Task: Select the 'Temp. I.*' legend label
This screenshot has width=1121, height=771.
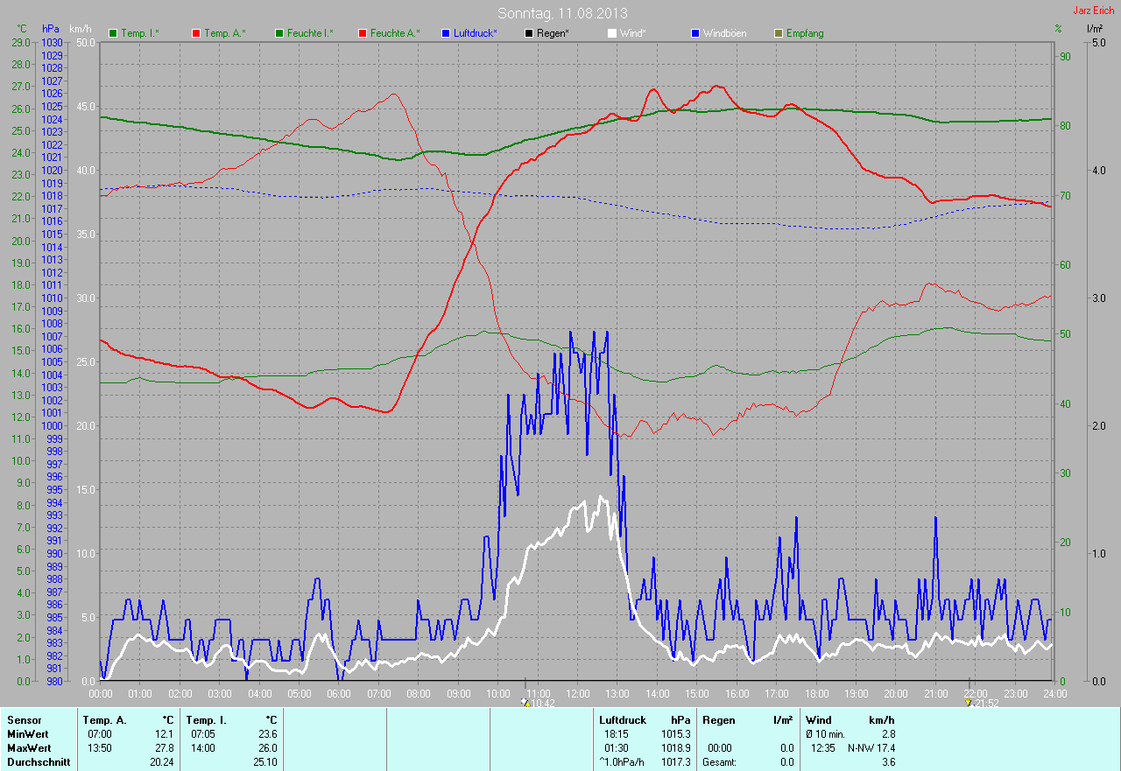Action: click(140, 33)
